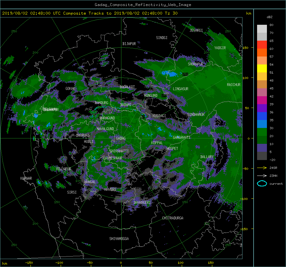Screen dimensions: 286x267
Task: Click the -100 tick on bottom km axis
Action: point(59,263)
